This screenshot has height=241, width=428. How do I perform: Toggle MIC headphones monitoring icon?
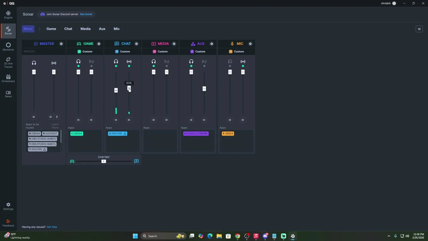pyautogui.click(x=230, y=62)
